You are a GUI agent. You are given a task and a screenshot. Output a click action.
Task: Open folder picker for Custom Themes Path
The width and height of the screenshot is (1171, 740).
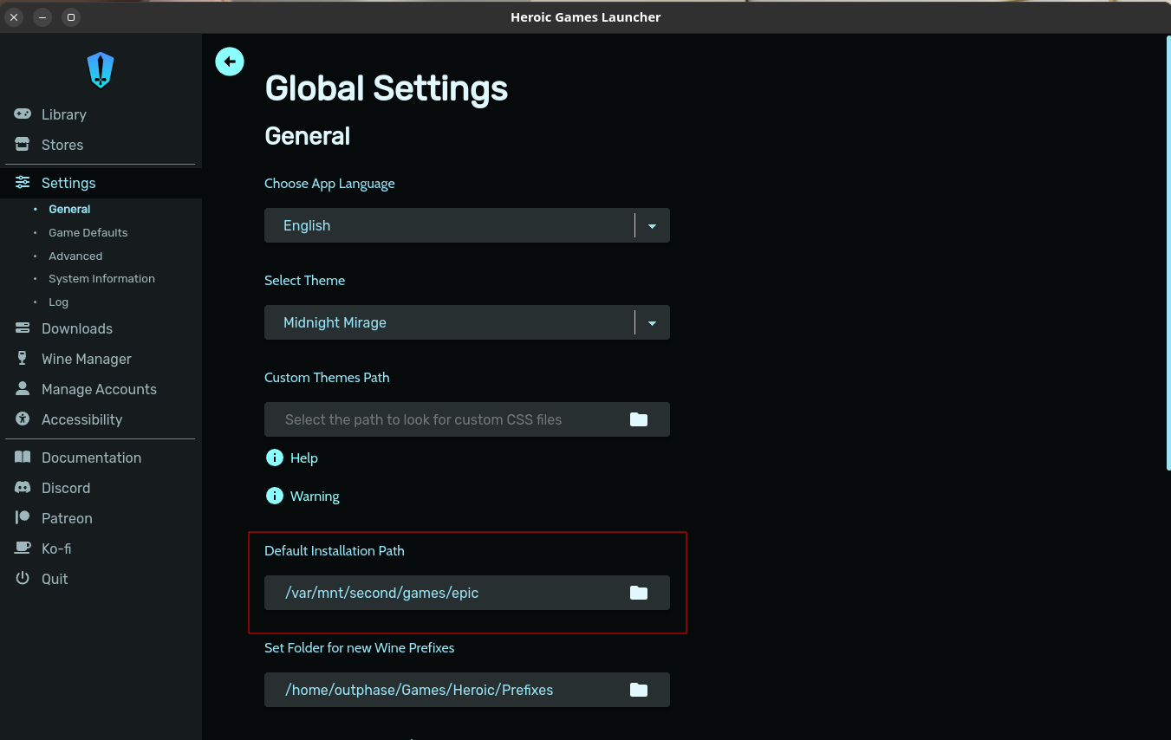click(639, 419)
